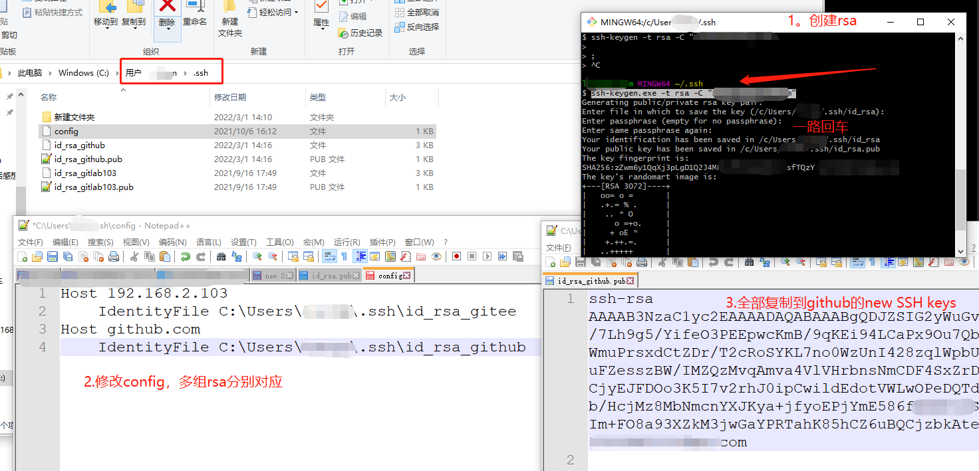Viewport: 979px width, 471px height.
Task: Click Print icon in config Notepad++ toolbar
Action: (113, 256)
